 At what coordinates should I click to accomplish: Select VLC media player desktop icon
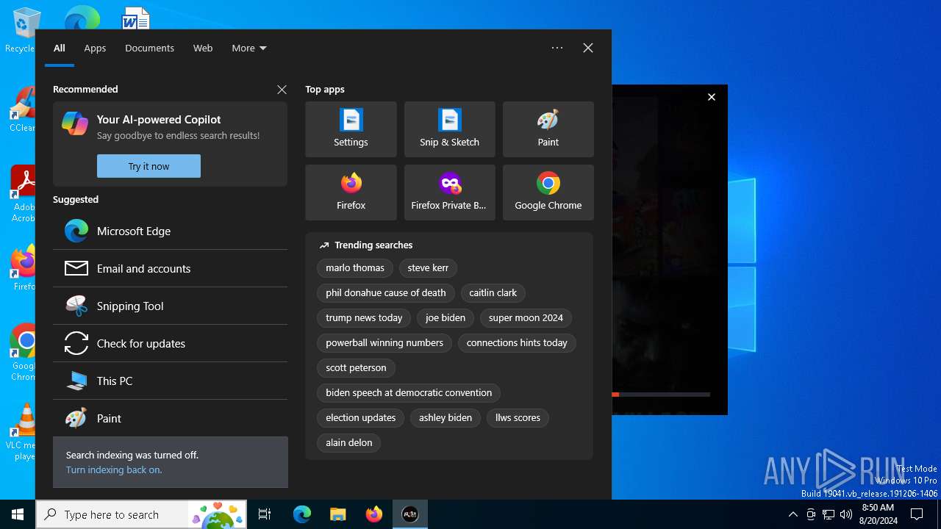[24, 431]
